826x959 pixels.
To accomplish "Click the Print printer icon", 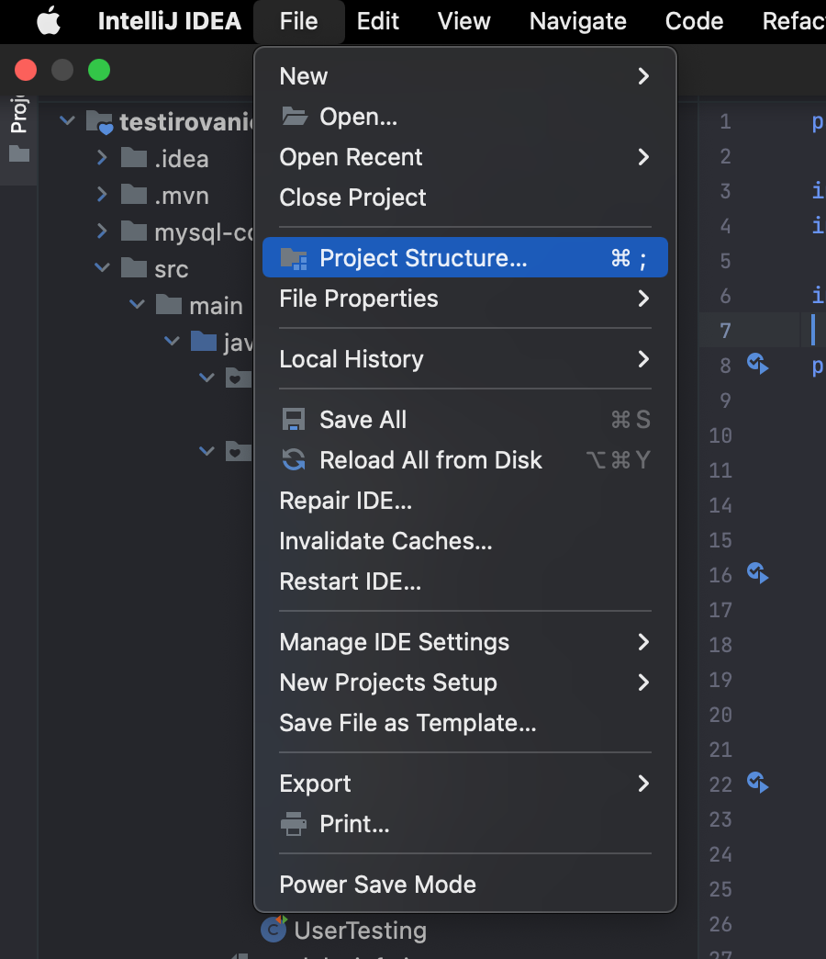I will click(x=294, y=824).
